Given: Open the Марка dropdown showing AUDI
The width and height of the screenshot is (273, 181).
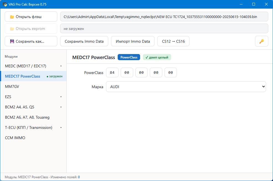Looking at the screenshot, I should (x=186, y=87).
